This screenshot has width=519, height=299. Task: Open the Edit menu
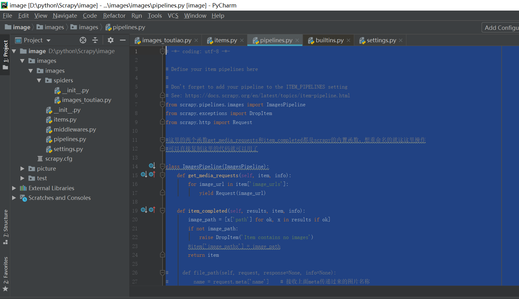pyautogui.click(x=23, y=16)
